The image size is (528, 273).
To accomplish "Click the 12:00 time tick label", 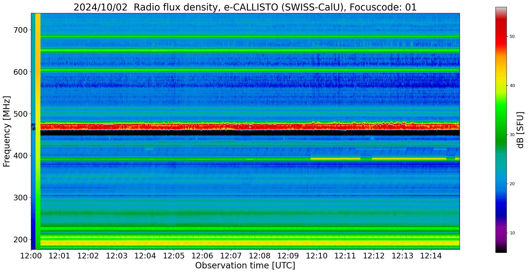I will tap(31, 256).
